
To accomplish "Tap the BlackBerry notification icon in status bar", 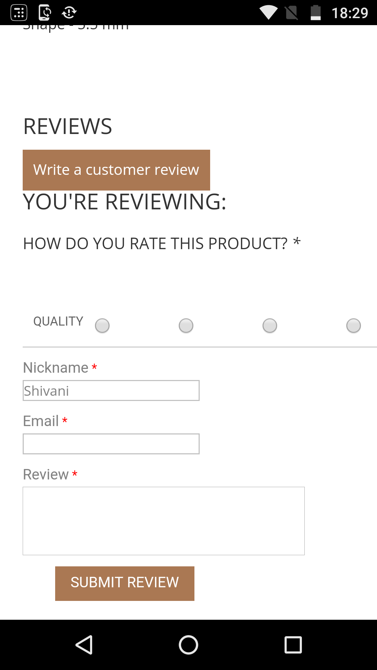I will click(x=19, y=13).
